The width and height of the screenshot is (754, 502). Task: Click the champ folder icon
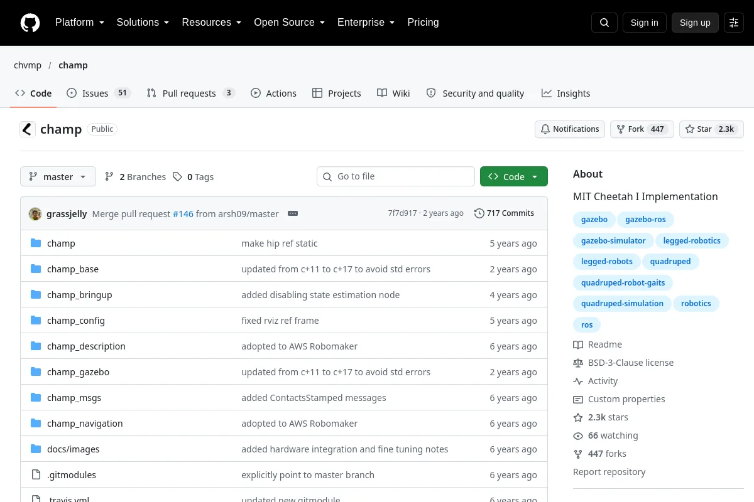click(x=36, y=243)
